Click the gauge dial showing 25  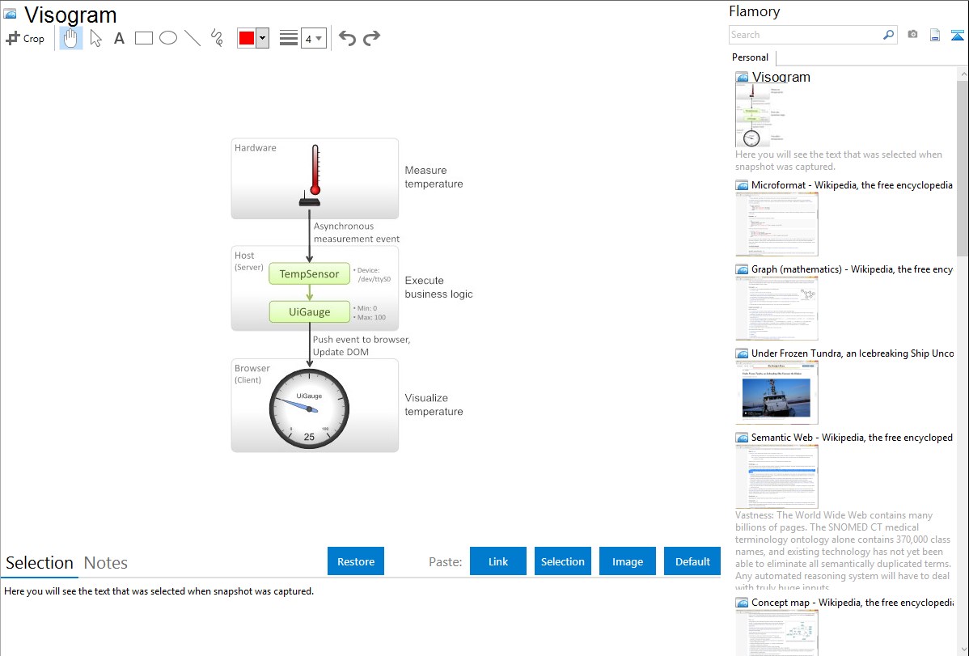[x=309, y=408]
